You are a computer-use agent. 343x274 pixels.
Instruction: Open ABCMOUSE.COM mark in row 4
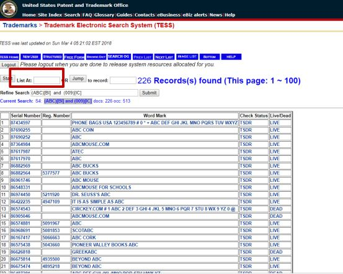(91, 144)
